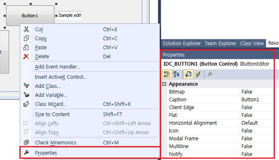Switch to the Resource View tab
This screenshot has height=160, width=279.
point(273,43)
